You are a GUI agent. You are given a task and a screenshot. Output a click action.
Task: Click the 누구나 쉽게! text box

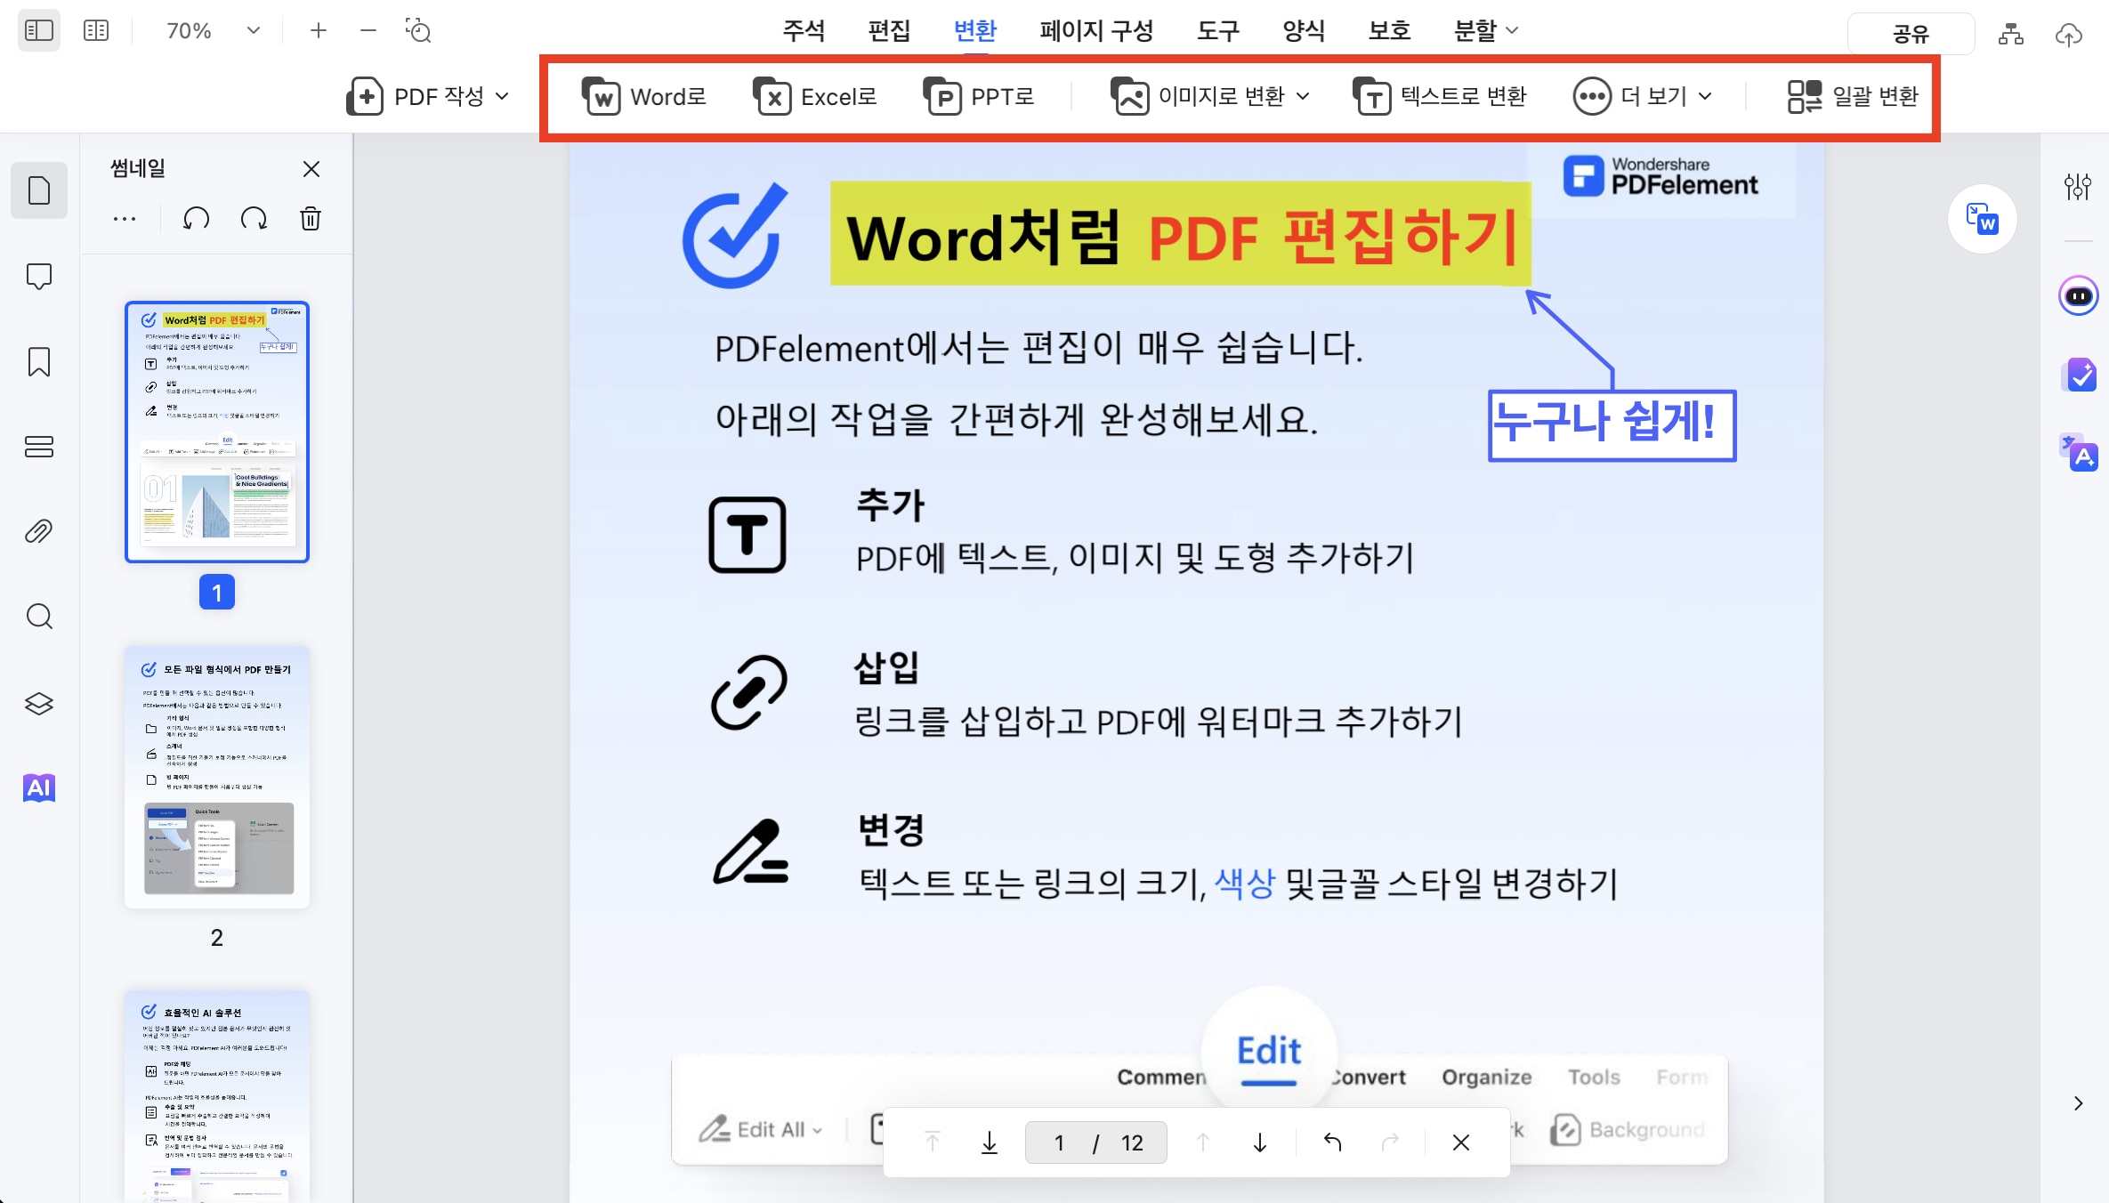(1612, 425)
